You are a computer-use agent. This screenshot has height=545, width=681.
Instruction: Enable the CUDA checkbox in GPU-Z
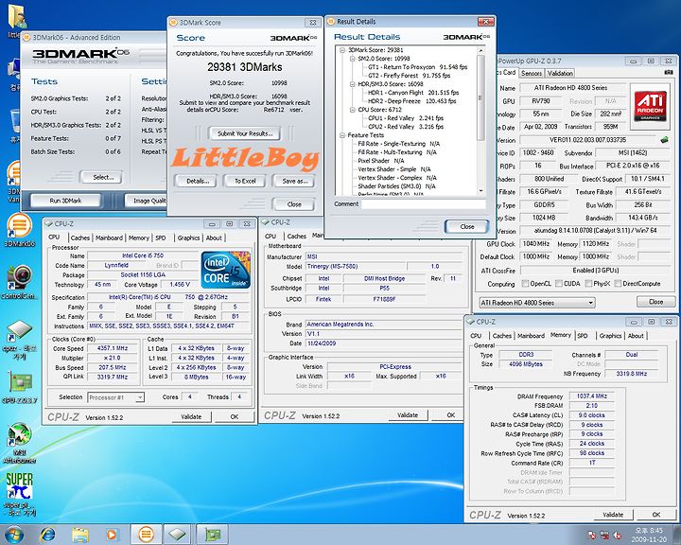[x=559, y=283]
